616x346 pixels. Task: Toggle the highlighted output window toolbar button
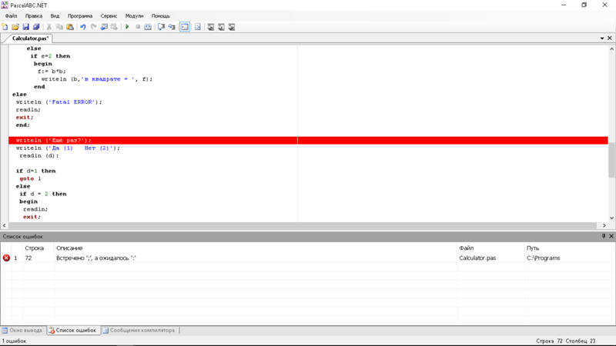[x=185, y=27]
